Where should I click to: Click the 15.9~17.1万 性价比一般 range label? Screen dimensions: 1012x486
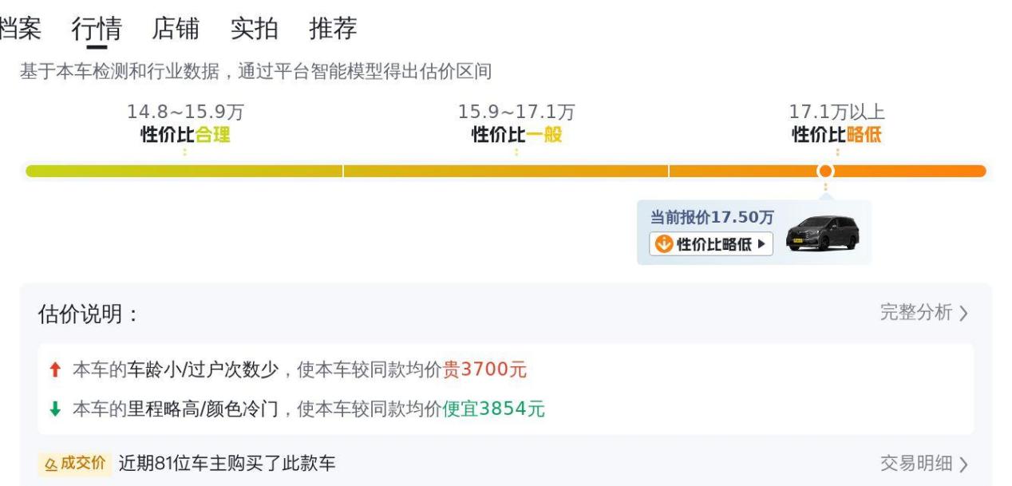(516, 123)
